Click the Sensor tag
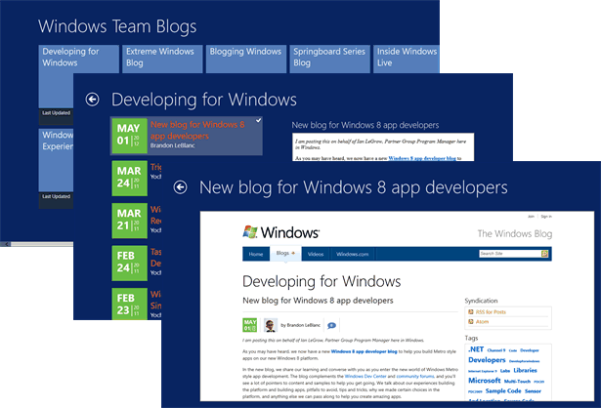Viewport: 601px width, 408px height. 533,391
